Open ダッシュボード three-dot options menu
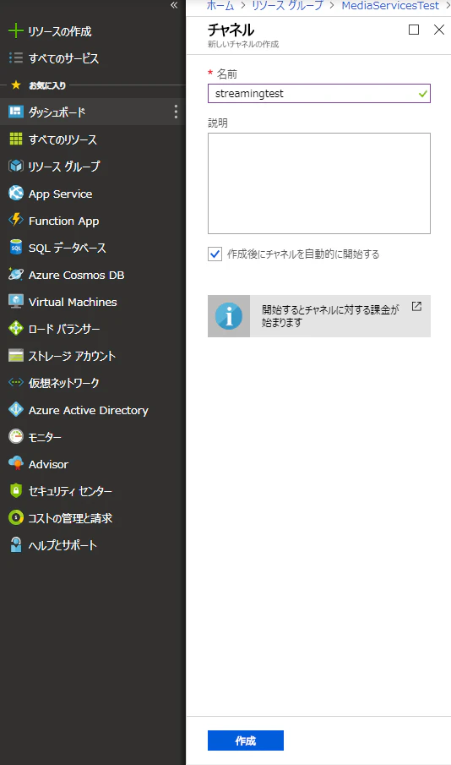Viewport: 451px width, 765px height. (x=176, y=112)
